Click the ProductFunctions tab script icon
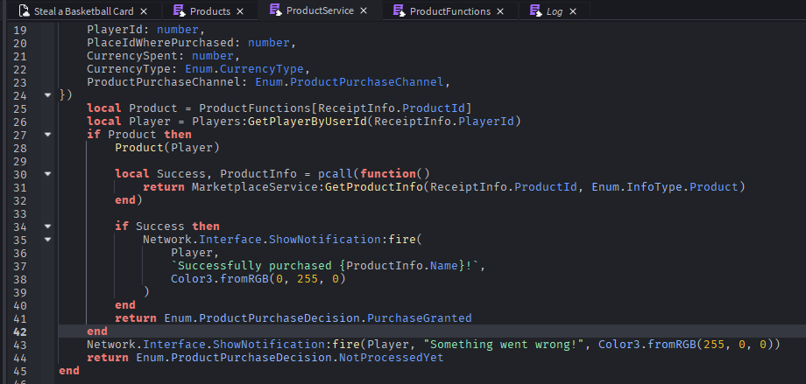The image size is (806, 384). click(x=399, y=10)
